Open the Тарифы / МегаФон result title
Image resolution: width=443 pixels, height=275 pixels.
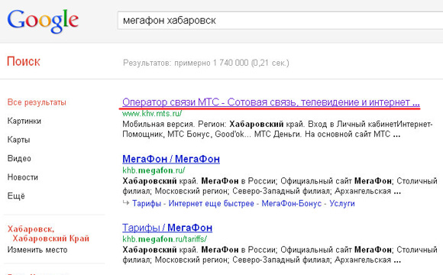pos(167,228)
